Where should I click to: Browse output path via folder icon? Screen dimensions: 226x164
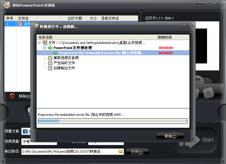[121, 151]
